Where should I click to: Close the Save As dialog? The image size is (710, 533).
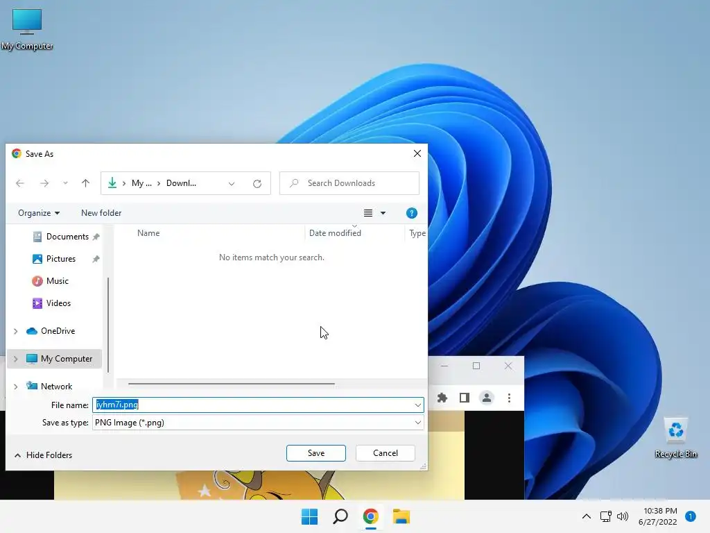[417, 153]
